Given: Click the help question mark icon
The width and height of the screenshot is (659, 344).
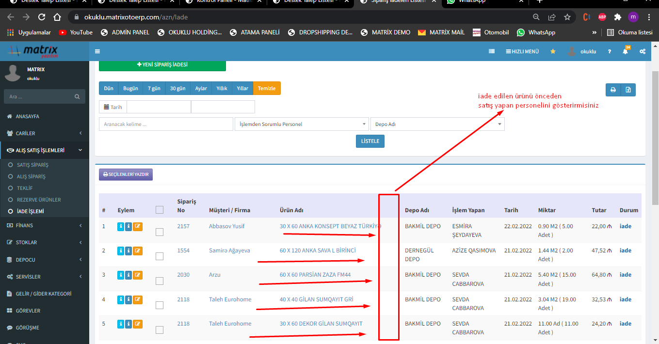Looking at the screenshot, I should [x=610, y=51].
